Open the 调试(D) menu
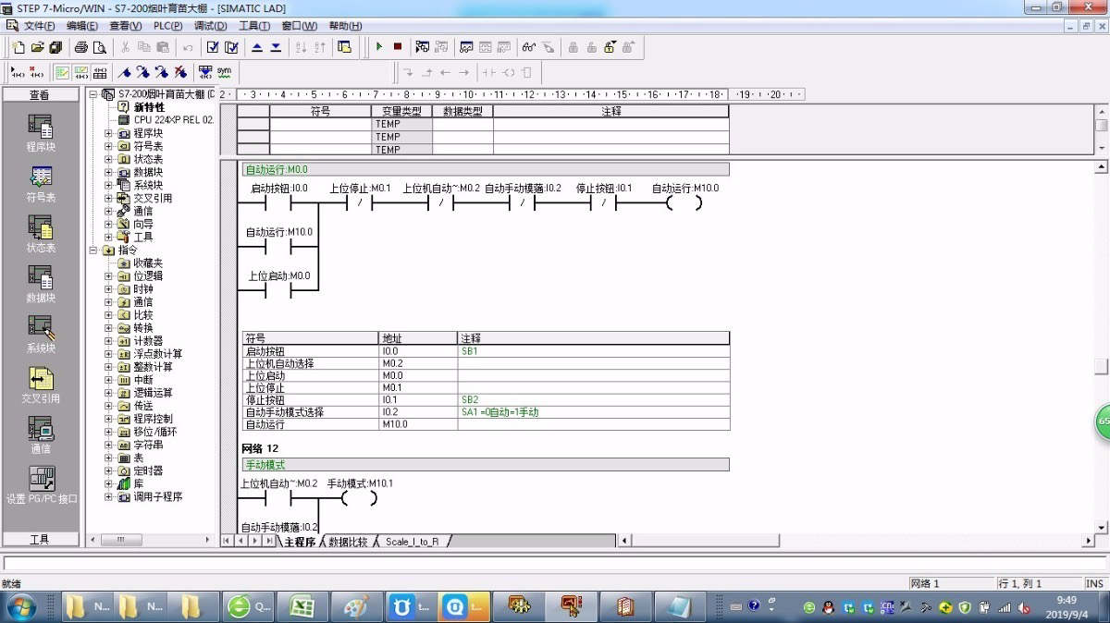The width and height of the screenshot is (1110, 623). click(x=210, y=26)
